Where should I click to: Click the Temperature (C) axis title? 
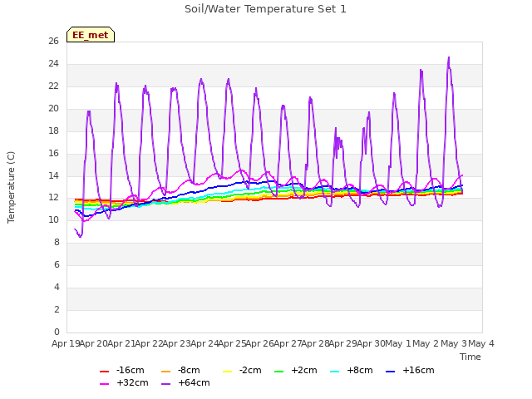[11, 187]
